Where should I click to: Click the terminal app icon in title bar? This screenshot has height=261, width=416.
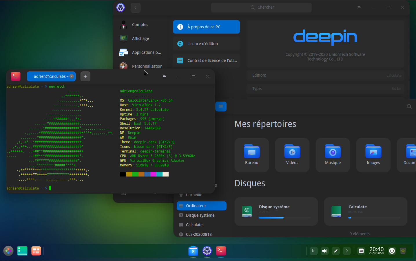click(16, 76)
